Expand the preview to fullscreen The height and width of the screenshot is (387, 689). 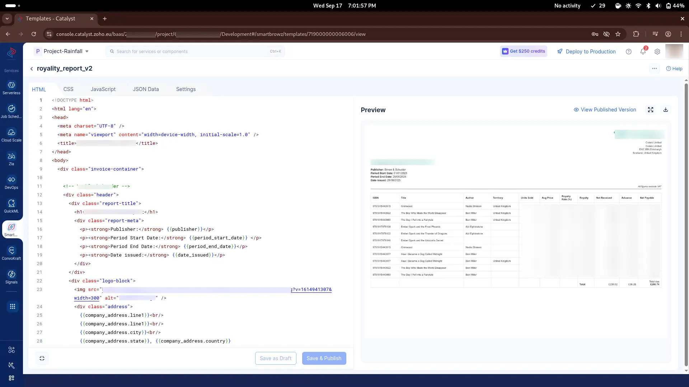click(651, 110)
